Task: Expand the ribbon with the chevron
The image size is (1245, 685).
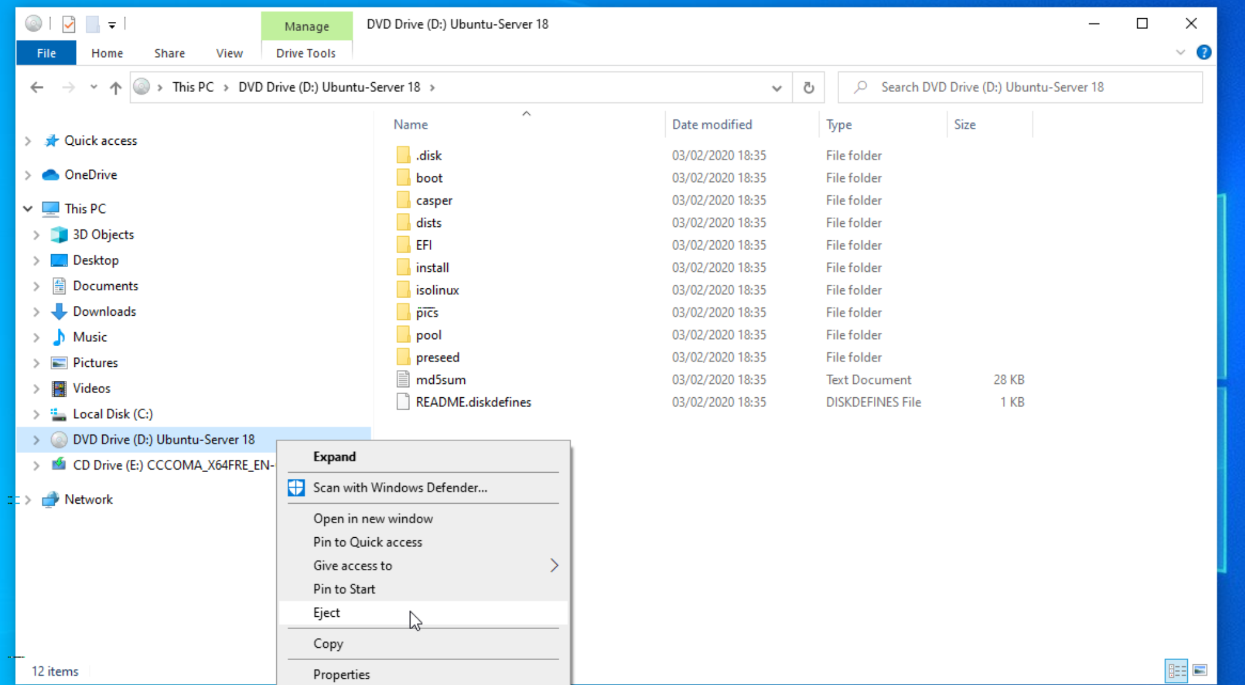Action: 1180,53
